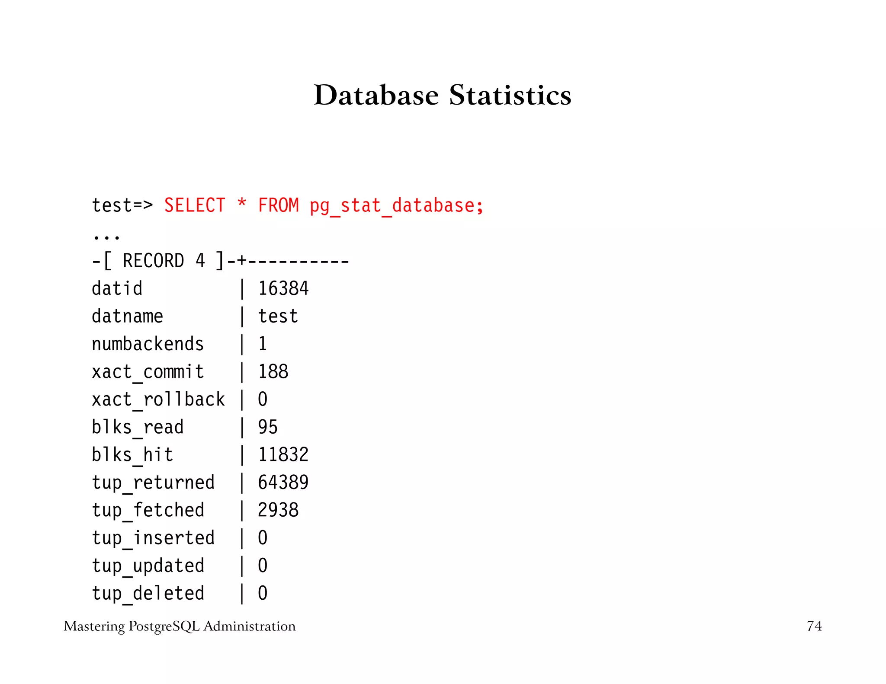886x684 pixels.
Task: Click the tup_fetched value 2938
Action: point(278,510)
